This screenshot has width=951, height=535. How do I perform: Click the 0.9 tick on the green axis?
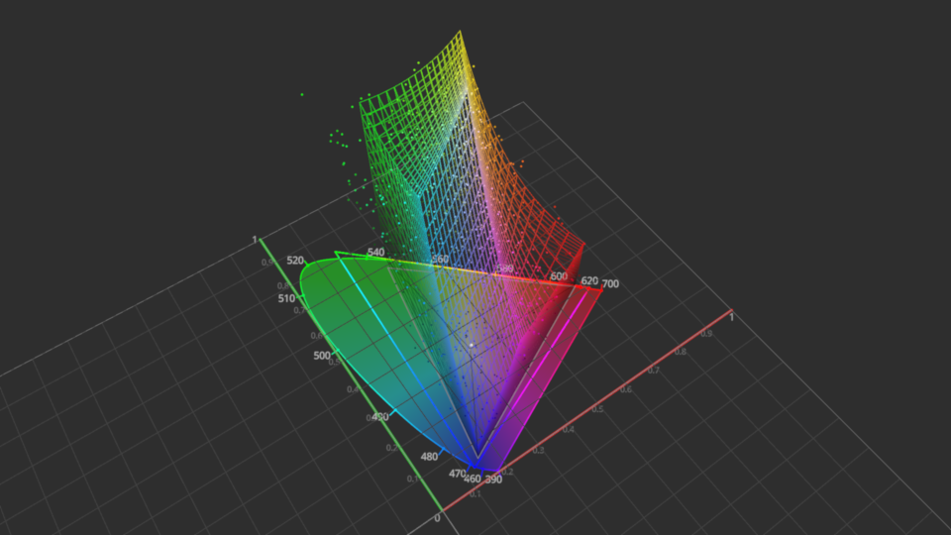coord(267,263)
